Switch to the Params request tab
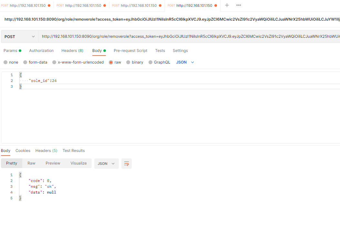 12,51
